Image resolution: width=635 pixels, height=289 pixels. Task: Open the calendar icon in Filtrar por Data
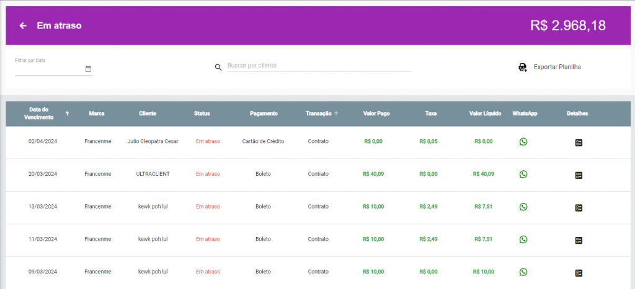[x=88, y=69]
